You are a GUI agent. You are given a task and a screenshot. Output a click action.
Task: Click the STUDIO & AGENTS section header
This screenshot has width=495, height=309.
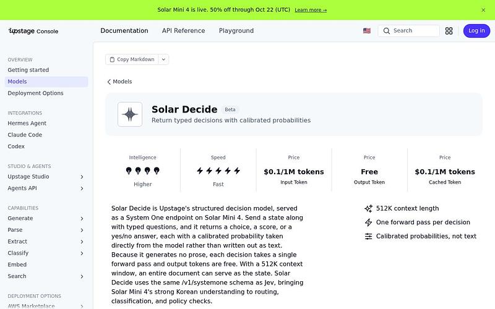click(x=29, y=166)
